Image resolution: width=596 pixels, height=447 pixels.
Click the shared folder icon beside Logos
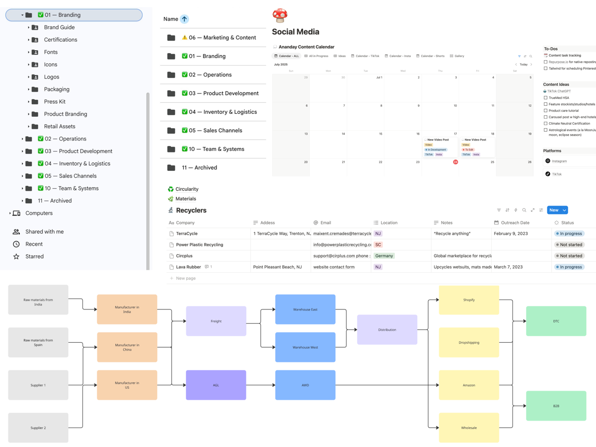pyautogui.click(x=35, y=77)
